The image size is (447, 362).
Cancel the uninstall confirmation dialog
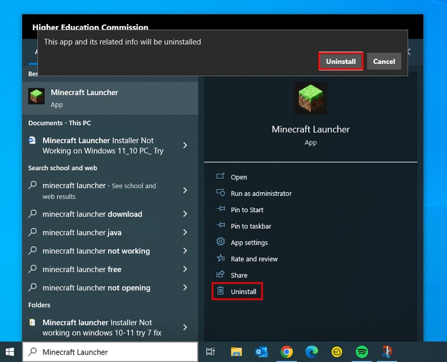(x=384, y=61)
